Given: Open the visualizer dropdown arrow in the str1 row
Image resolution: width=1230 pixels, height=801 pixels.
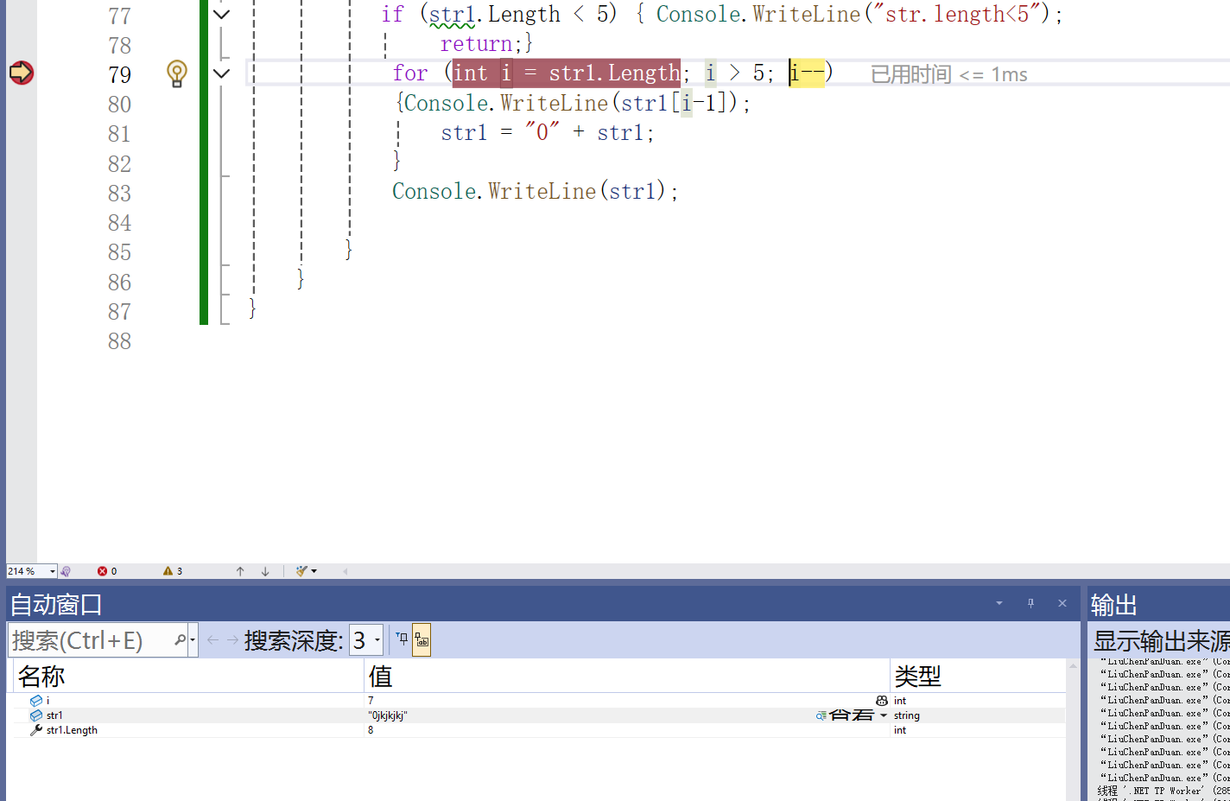Looking at the screenshot, I should 884,715.
